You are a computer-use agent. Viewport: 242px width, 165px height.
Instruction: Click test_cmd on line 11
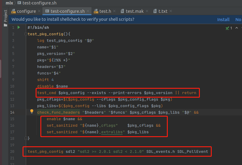pos(47,93)
